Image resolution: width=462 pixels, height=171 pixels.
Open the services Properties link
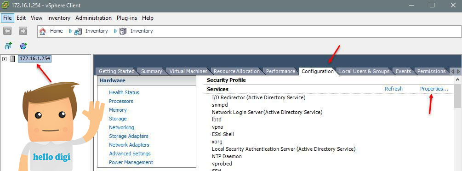point(434,89)
